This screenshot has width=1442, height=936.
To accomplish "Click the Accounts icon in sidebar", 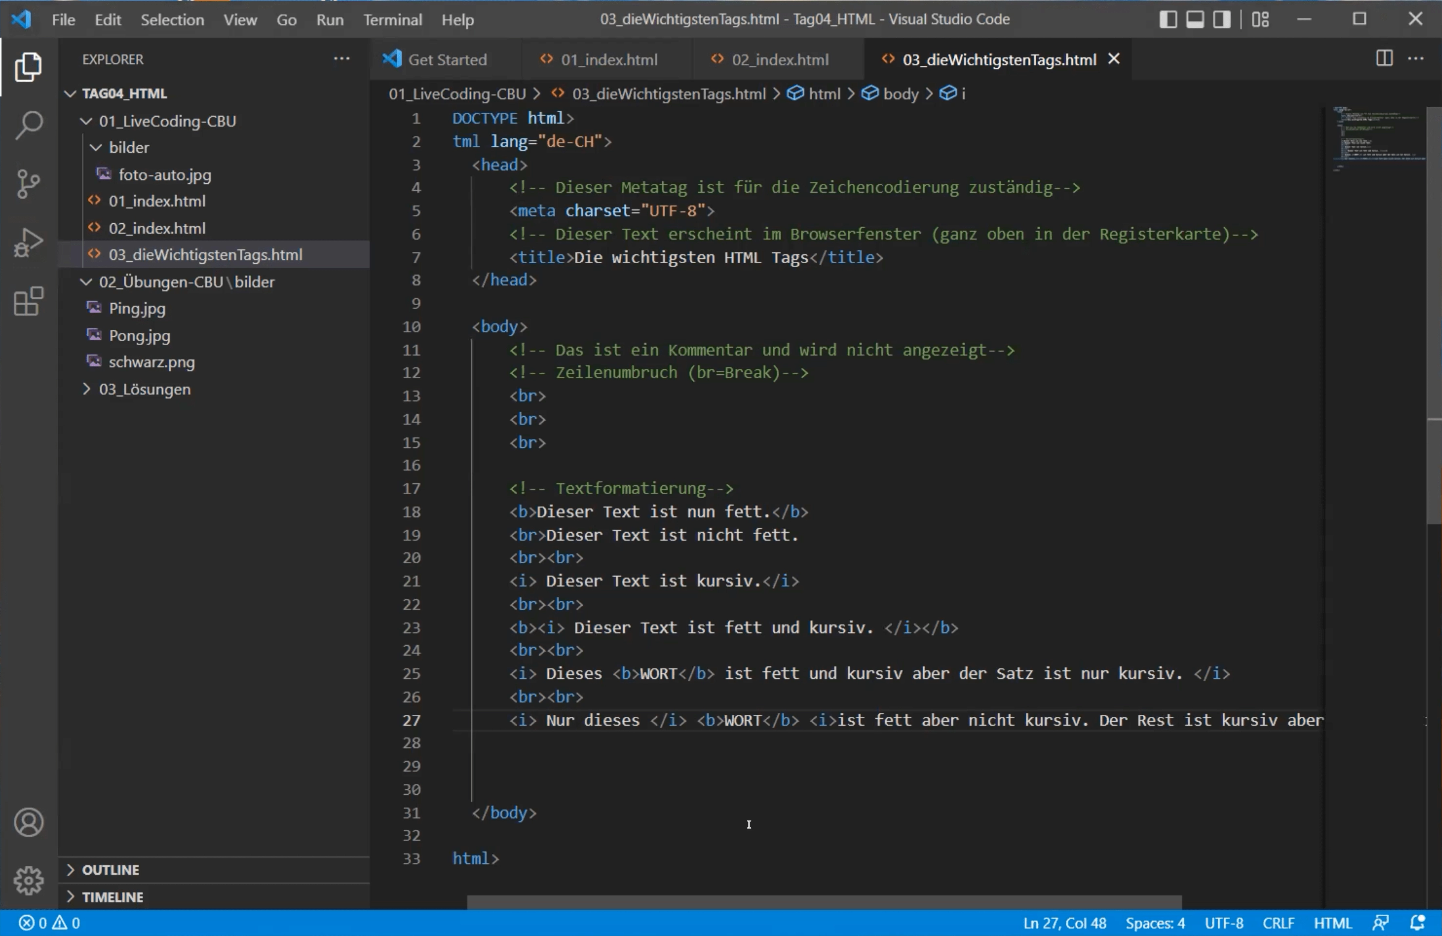I will (x=28, y=823).
